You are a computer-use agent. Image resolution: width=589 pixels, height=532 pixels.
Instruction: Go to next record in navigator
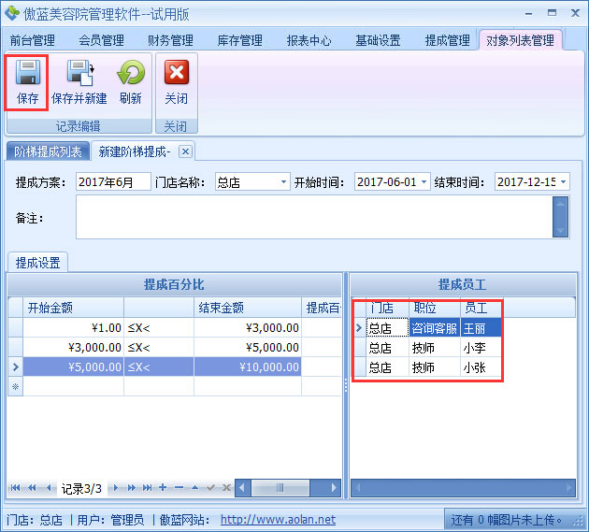(116, 488)
